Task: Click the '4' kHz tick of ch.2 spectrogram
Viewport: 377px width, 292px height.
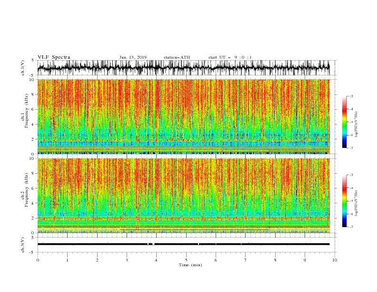Action: pos(33,203)
